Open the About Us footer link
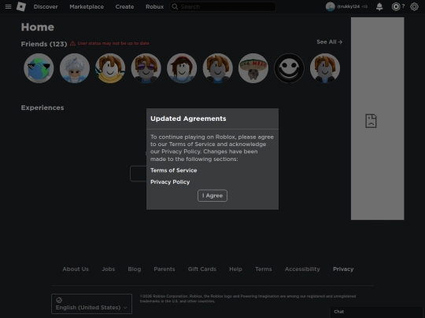The width and height of the screenshot is (425, 318). click(x=76, y=269)
